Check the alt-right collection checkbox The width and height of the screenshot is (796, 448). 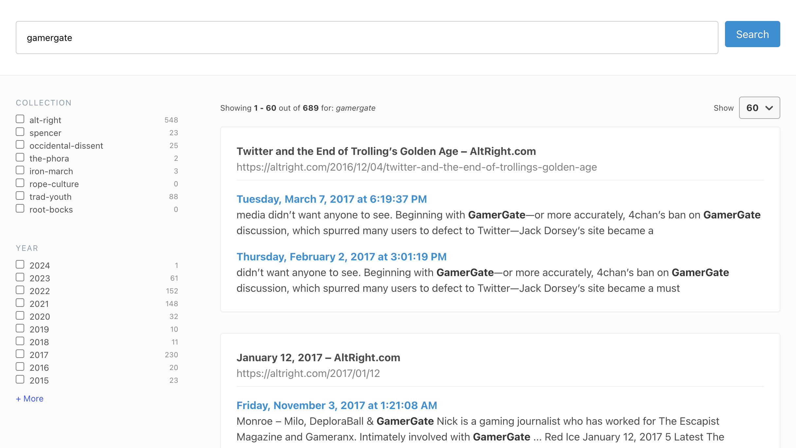(20, 119)
